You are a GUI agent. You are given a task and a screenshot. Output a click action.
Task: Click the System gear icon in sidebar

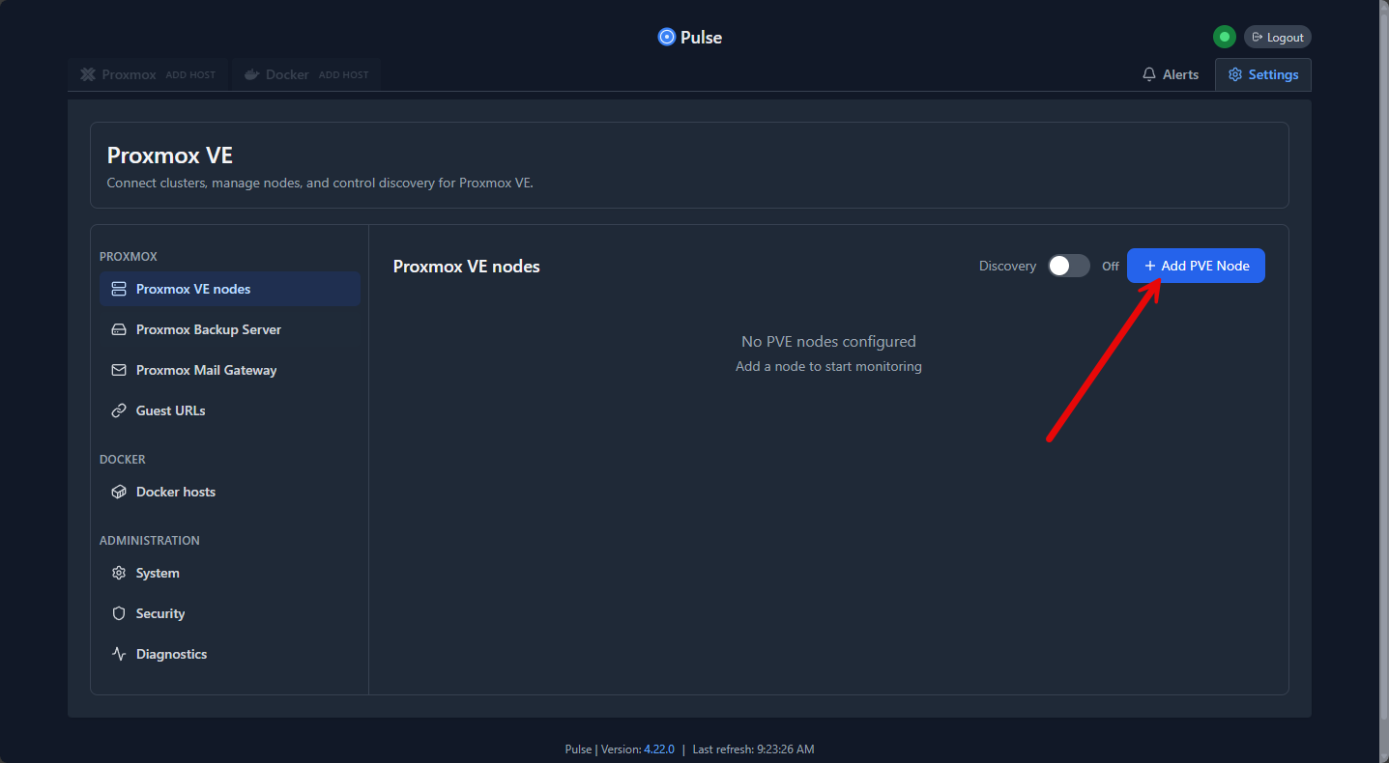(119, 573)
